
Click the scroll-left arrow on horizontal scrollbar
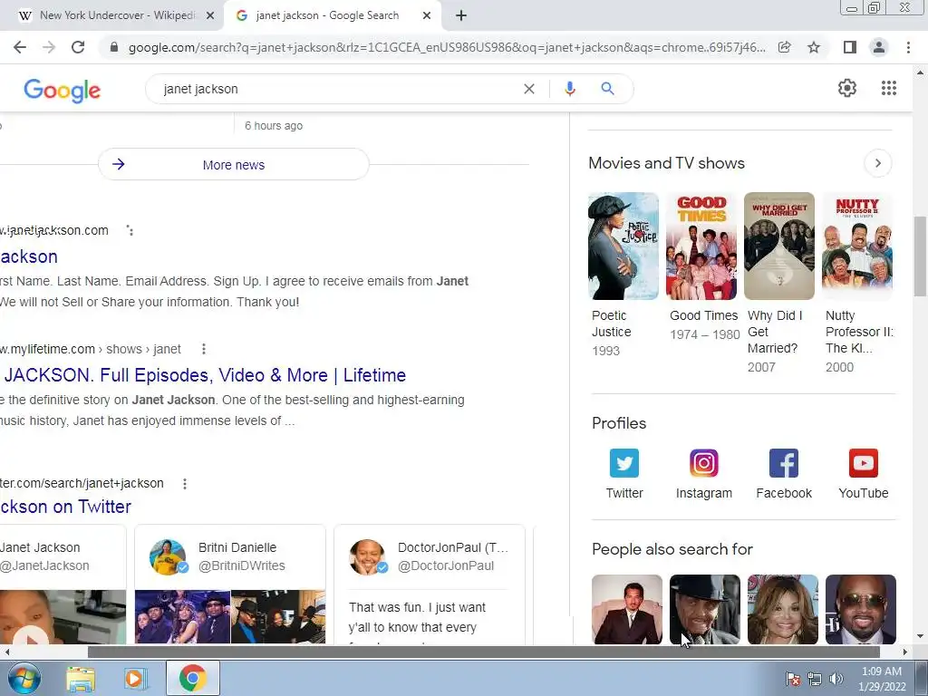(x=7, y=652)
